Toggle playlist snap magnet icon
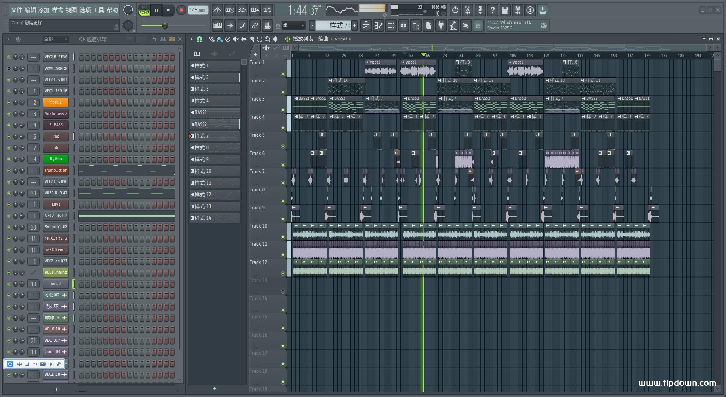This screenshot has width=726, height=397. (199, 39)
